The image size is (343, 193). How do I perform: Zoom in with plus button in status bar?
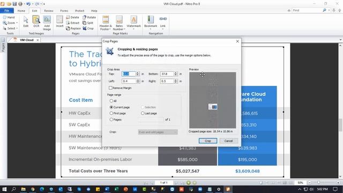(x=338, y=182)
